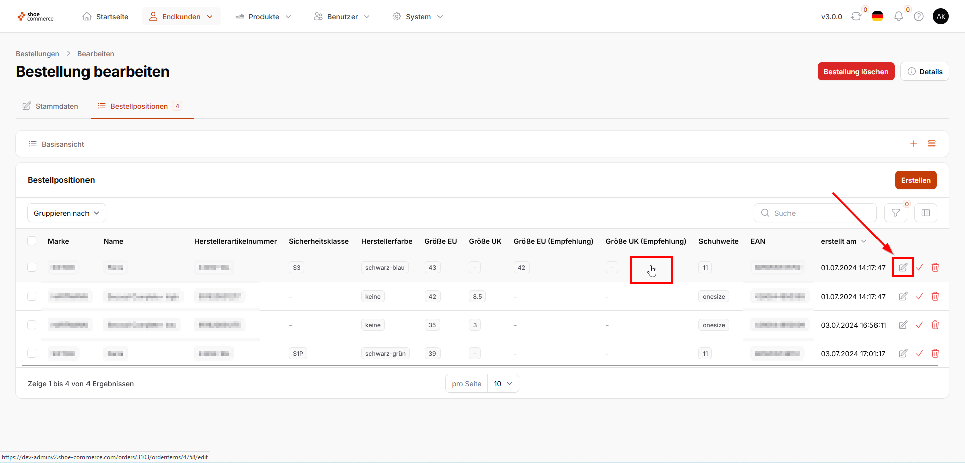Expand the System menu

pos(418,17)
